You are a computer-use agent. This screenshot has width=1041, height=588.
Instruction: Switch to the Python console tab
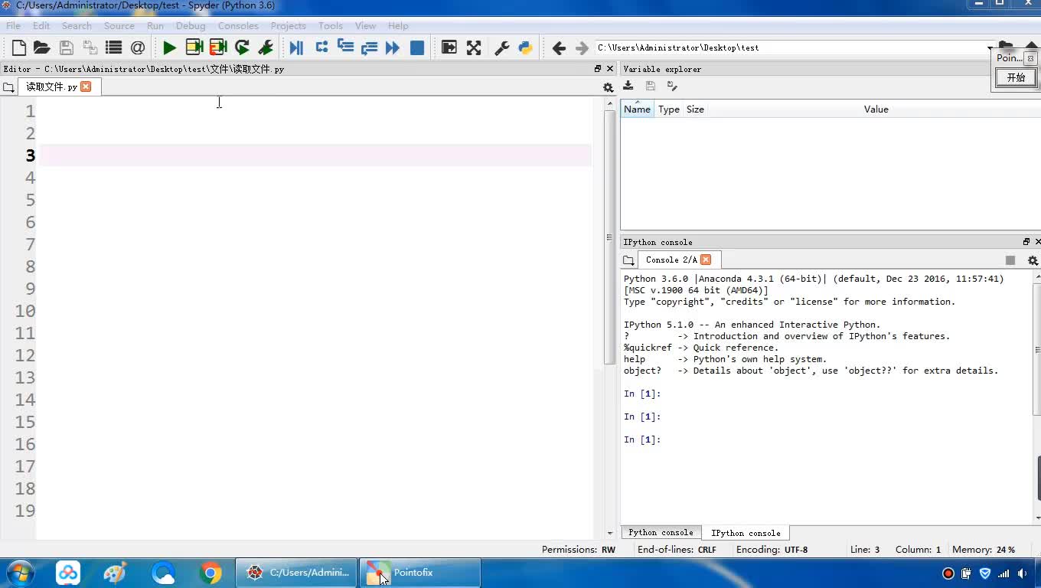661,533
